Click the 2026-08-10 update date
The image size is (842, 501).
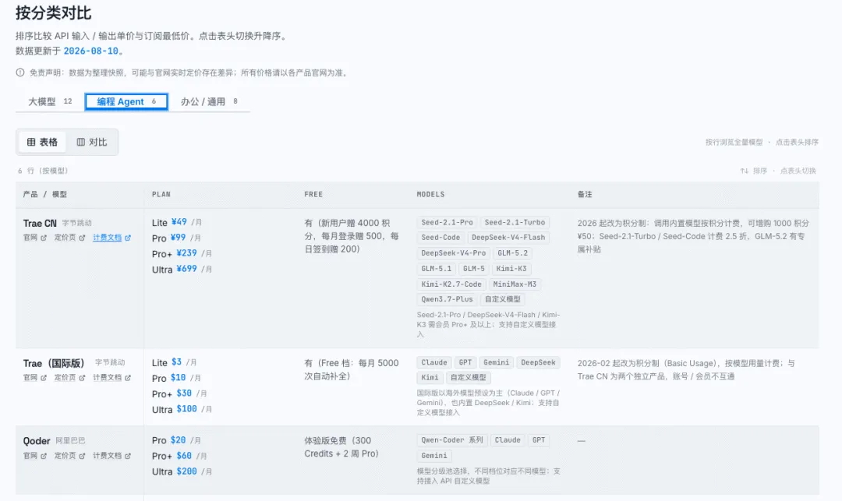90,51
